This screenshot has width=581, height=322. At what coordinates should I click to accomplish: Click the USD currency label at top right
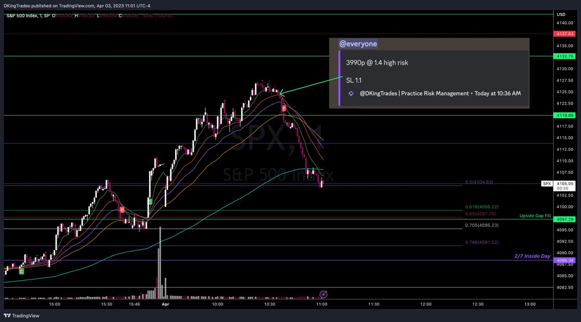tap(560, 14)
